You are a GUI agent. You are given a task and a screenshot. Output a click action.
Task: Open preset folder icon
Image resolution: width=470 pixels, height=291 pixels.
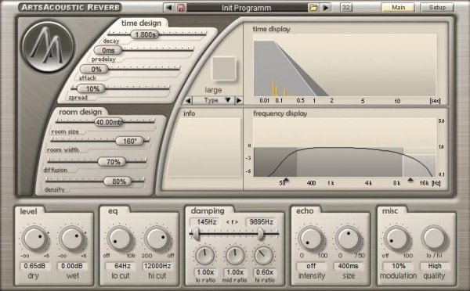click(x=313, y=8)
